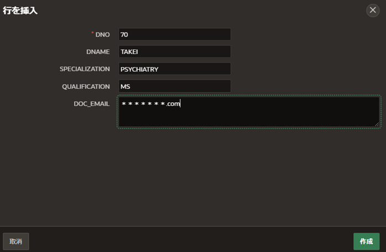Viewport: 386px width, 252px height.
Task: Click the 行を挿入 dialog title
Action: click(20, 11)
